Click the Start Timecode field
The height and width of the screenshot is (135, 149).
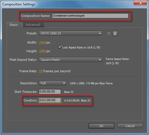pyautogui.click(x=50, y=92)
